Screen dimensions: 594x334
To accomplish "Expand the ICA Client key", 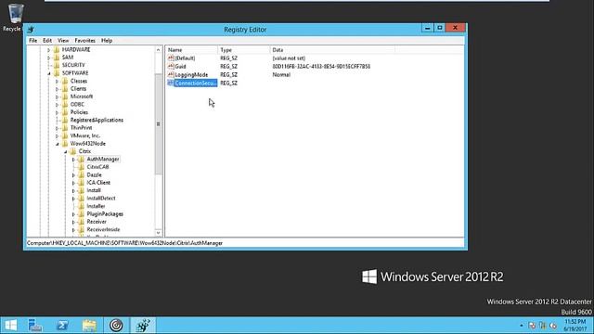I will [73, 183].
